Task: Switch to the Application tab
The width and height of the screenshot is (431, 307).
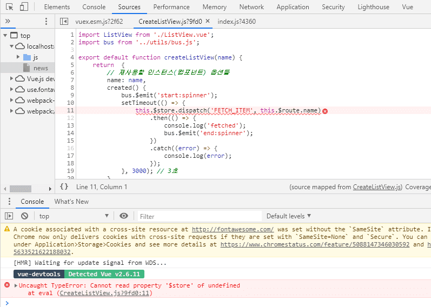Action: click(x=293, y=7)
